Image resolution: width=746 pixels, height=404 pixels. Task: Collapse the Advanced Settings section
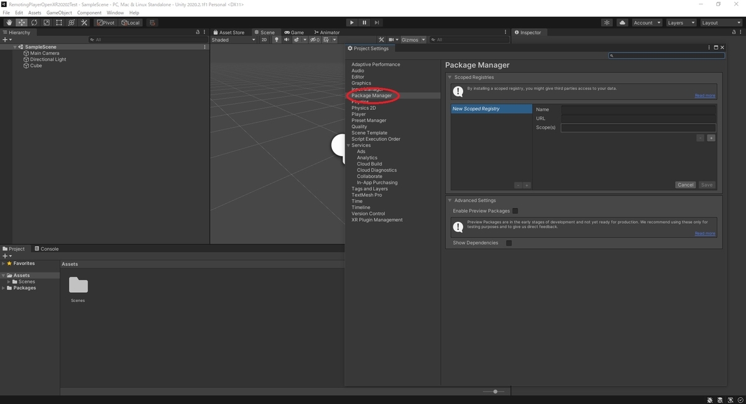[449, 201]
